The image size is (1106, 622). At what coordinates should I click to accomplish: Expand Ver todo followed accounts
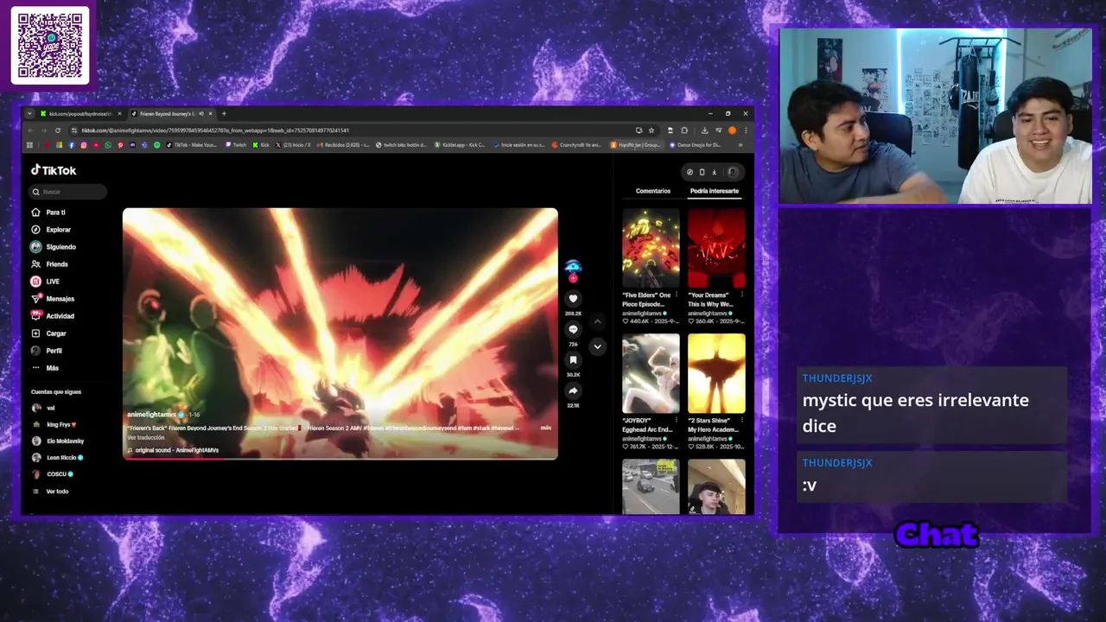[50, 492]
